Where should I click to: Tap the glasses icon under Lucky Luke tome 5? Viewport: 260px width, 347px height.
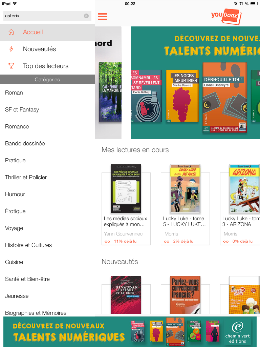click(x=167, y=241)
